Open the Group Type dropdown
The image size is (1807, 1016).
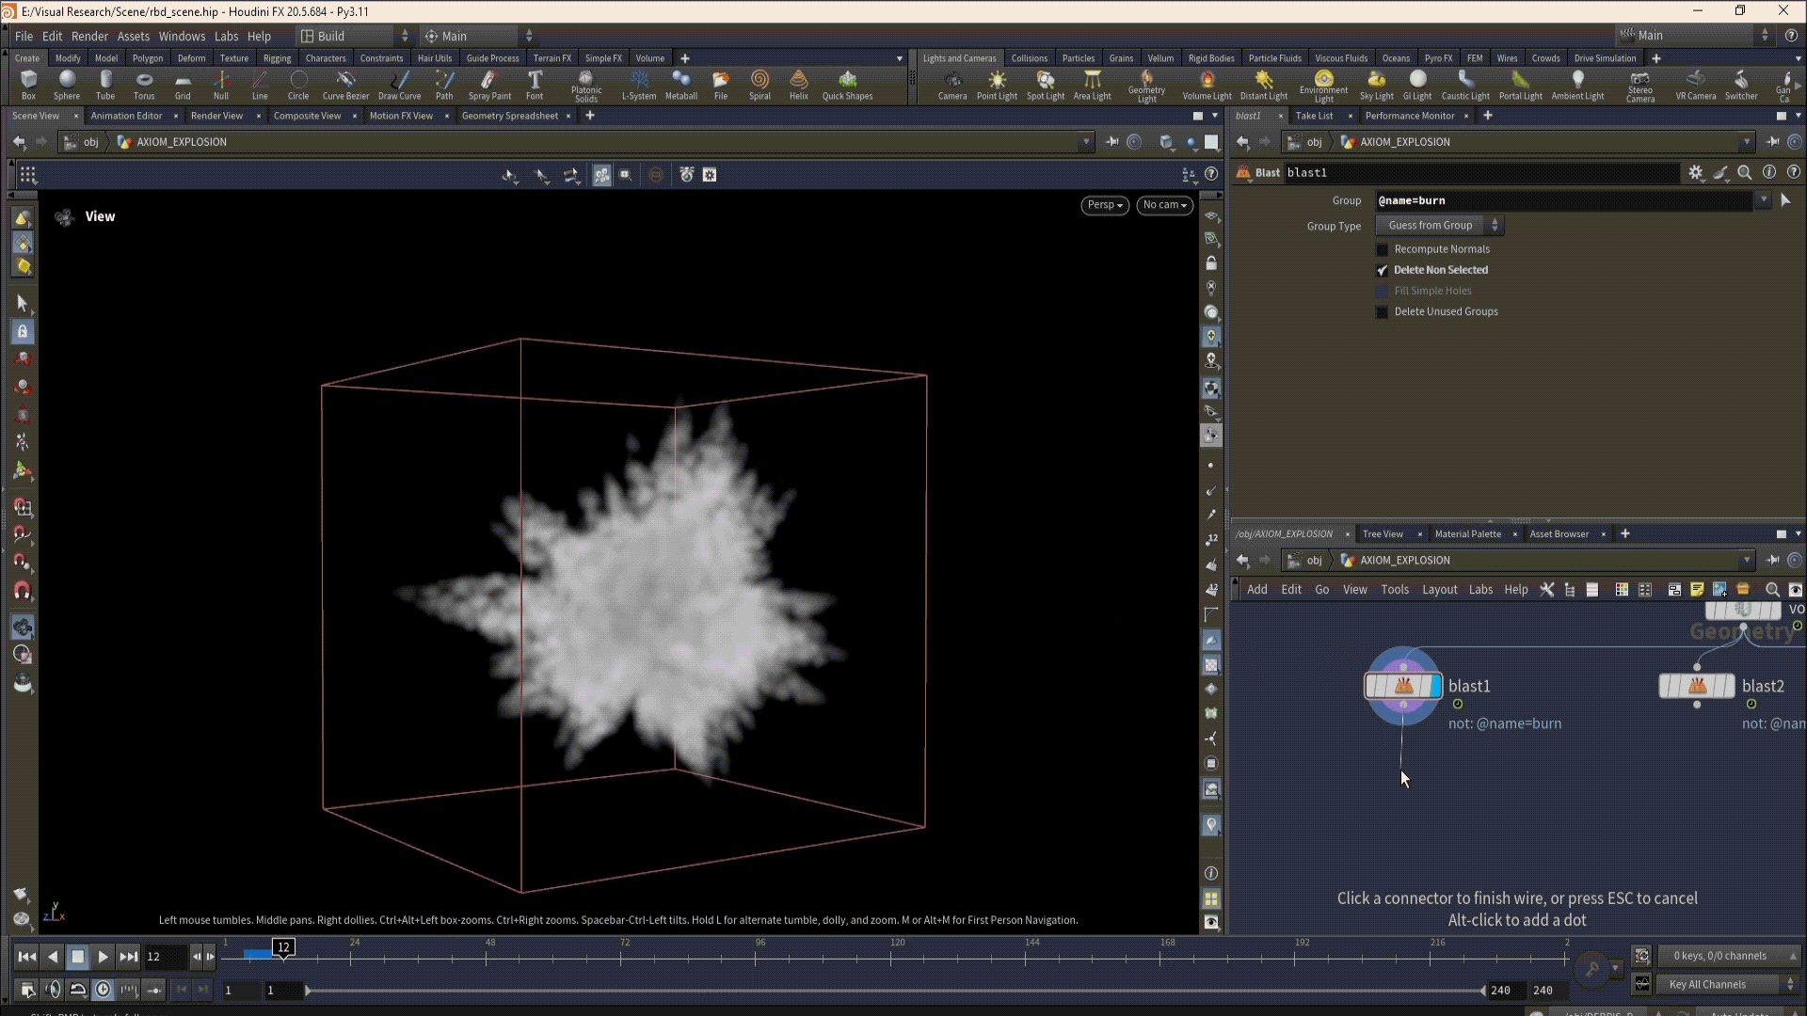click(x=1439, y=226)
